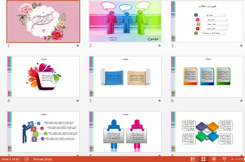Screen dimensions: 245x162
Task: Click the zoom out minus button
Action: click(232, 159)
